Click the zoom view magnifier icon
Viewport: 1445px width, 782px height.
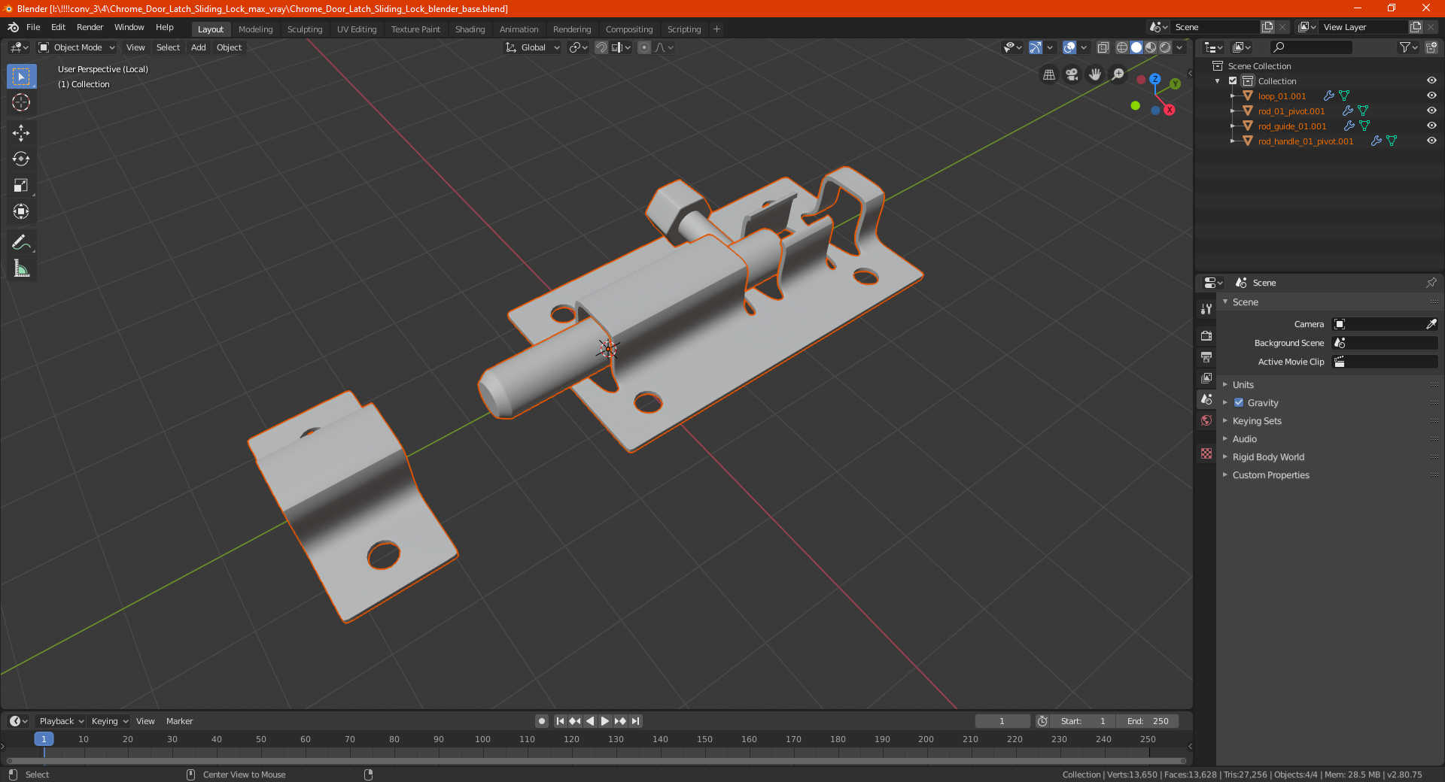coord(1118,74)
